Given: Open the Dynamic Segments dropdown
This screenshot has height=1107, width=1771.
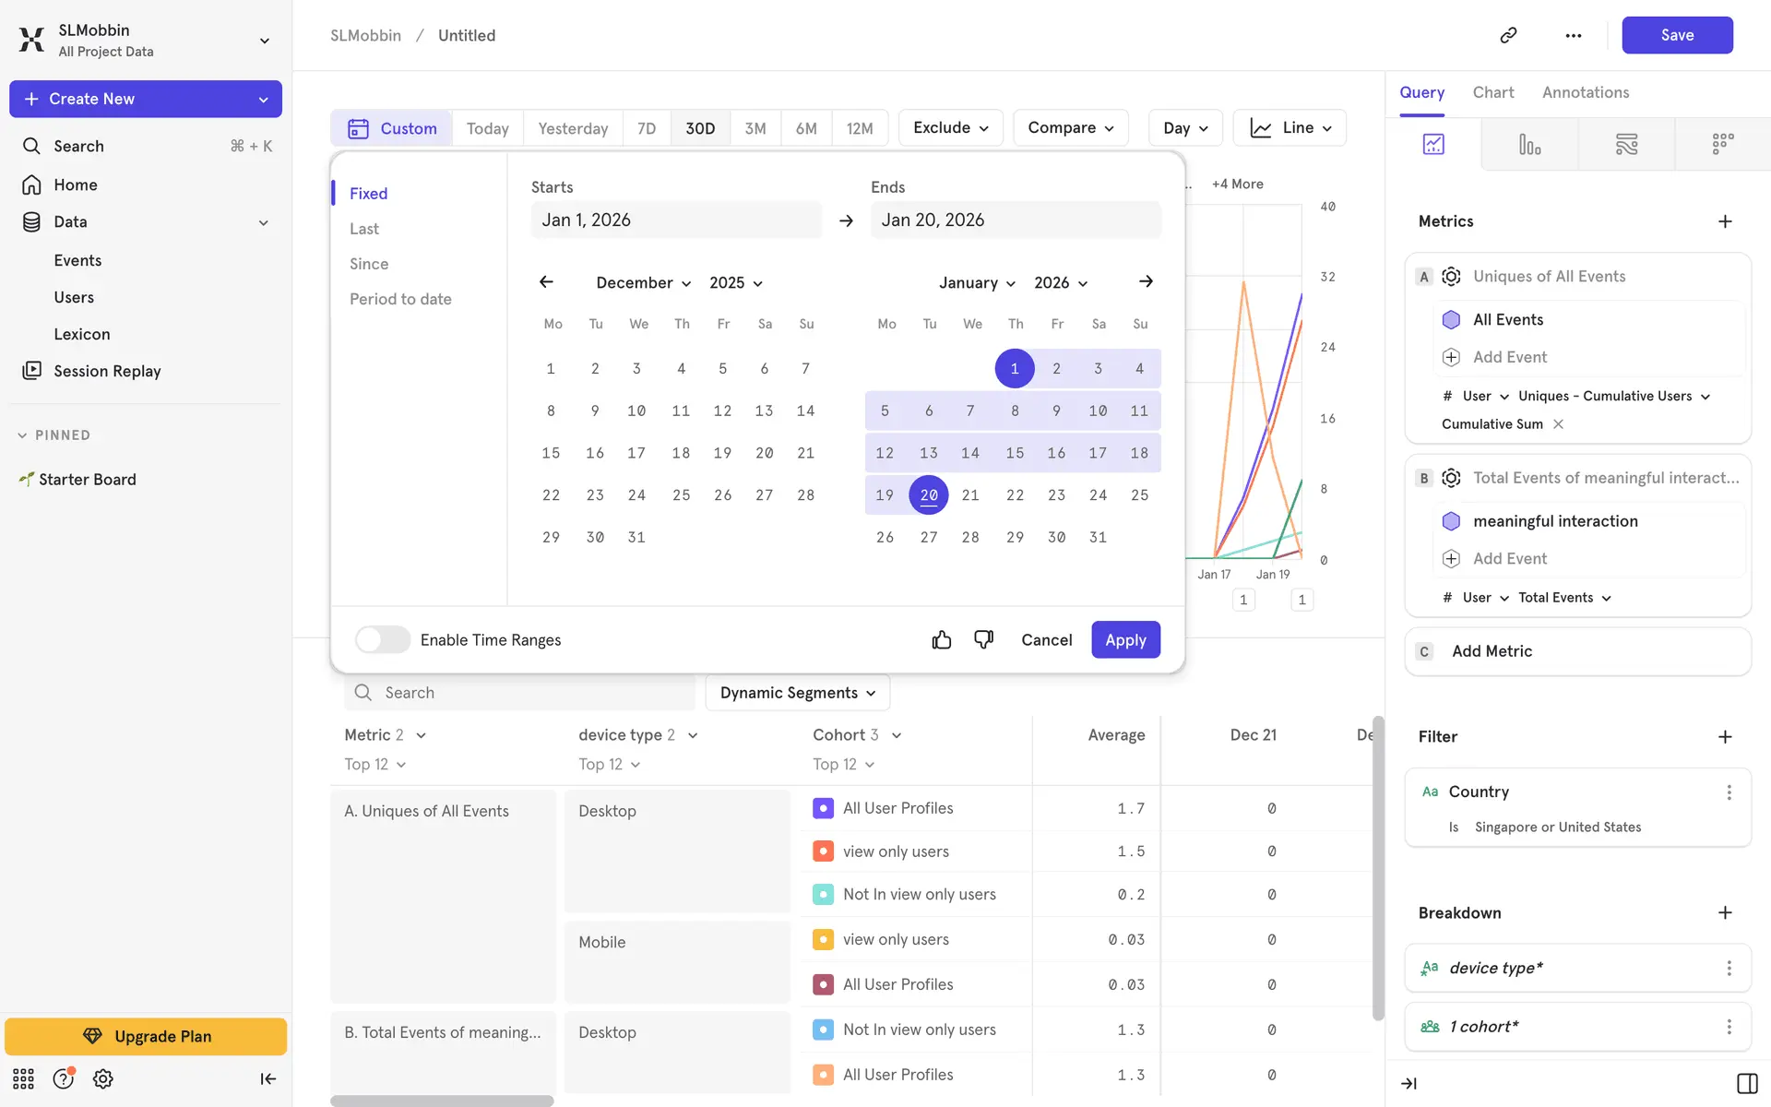Looking at the screenshot, I should point(797,693).
